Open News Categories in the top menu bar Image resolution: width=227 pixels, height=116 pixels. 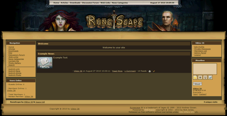pyautogui.click(x=120, y=3)
